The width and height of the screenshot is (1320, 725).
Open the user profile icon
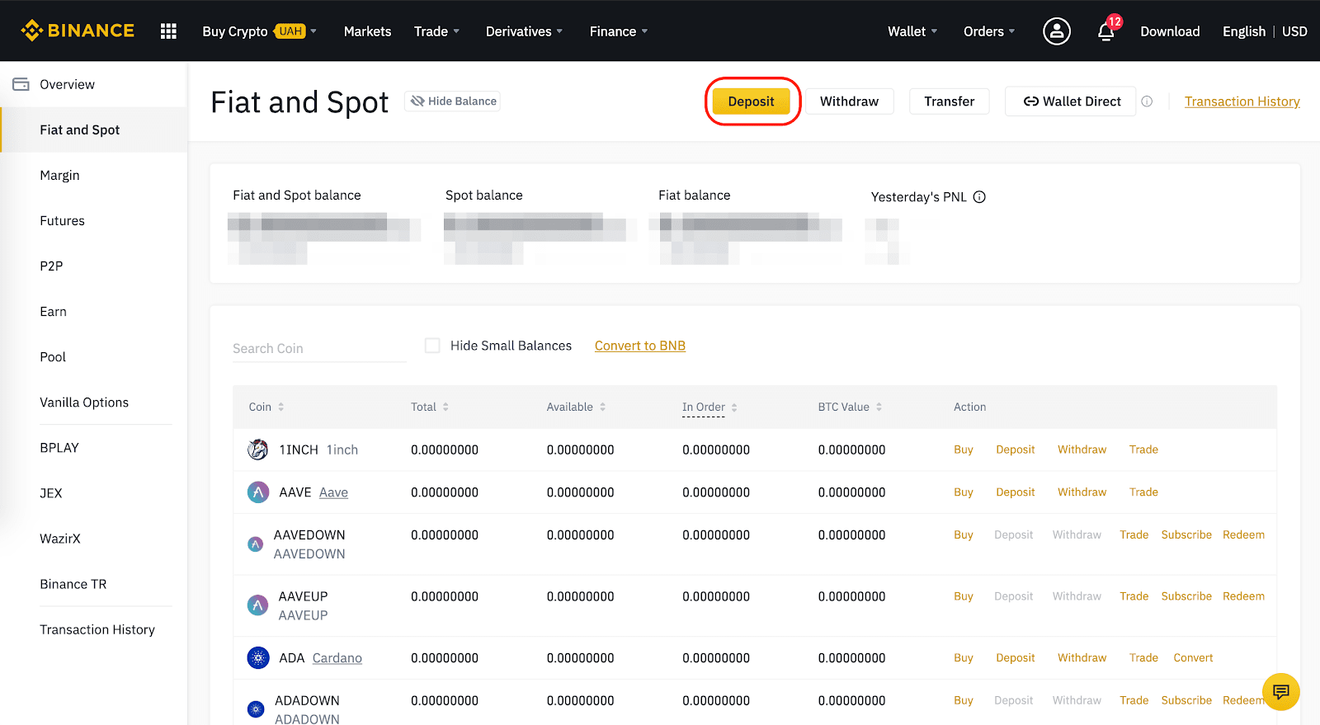click(x=1057, y=31)
